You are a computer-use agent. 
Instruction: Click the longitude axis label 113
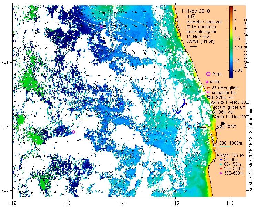tap(67, 203)
